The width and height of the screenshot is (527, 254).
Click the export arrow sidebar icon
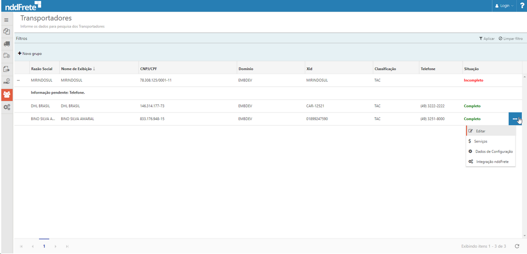pos(6,68)
